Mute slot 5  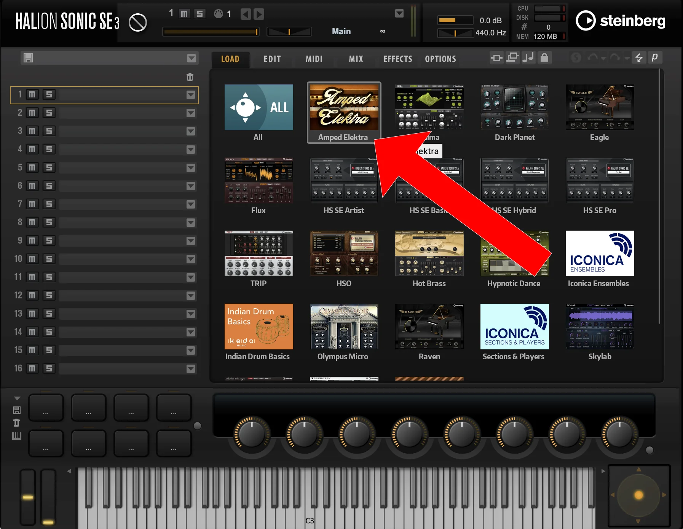click(x=32, y=167)
